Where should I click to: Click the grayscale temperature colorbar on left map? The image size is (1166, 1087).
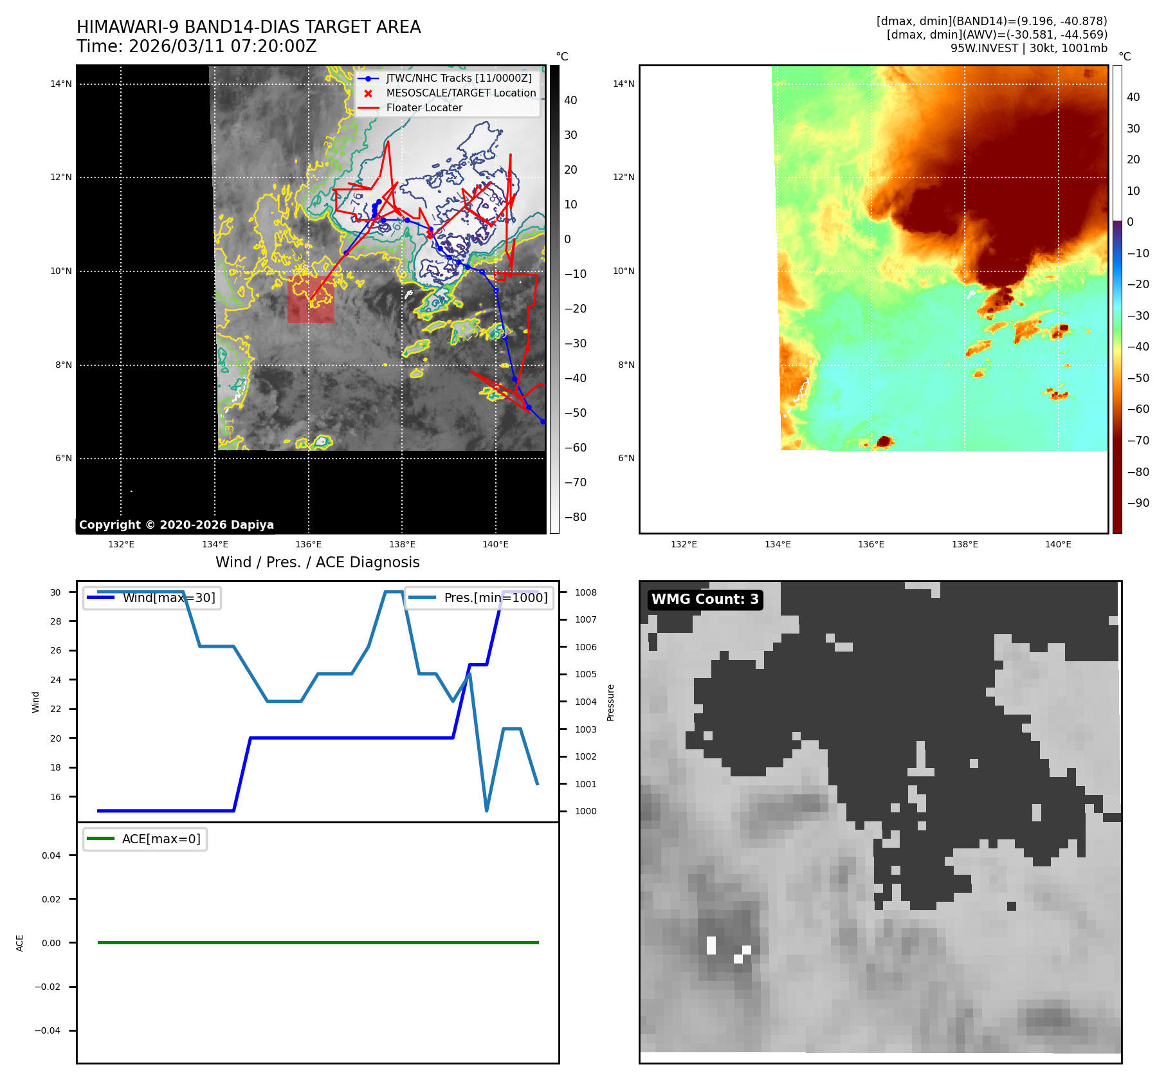point(554,299)
